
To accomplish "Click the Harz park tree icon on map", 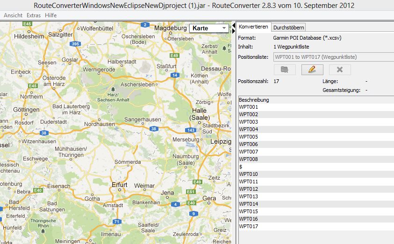I will pyautogui.click(x=113, y=88).
